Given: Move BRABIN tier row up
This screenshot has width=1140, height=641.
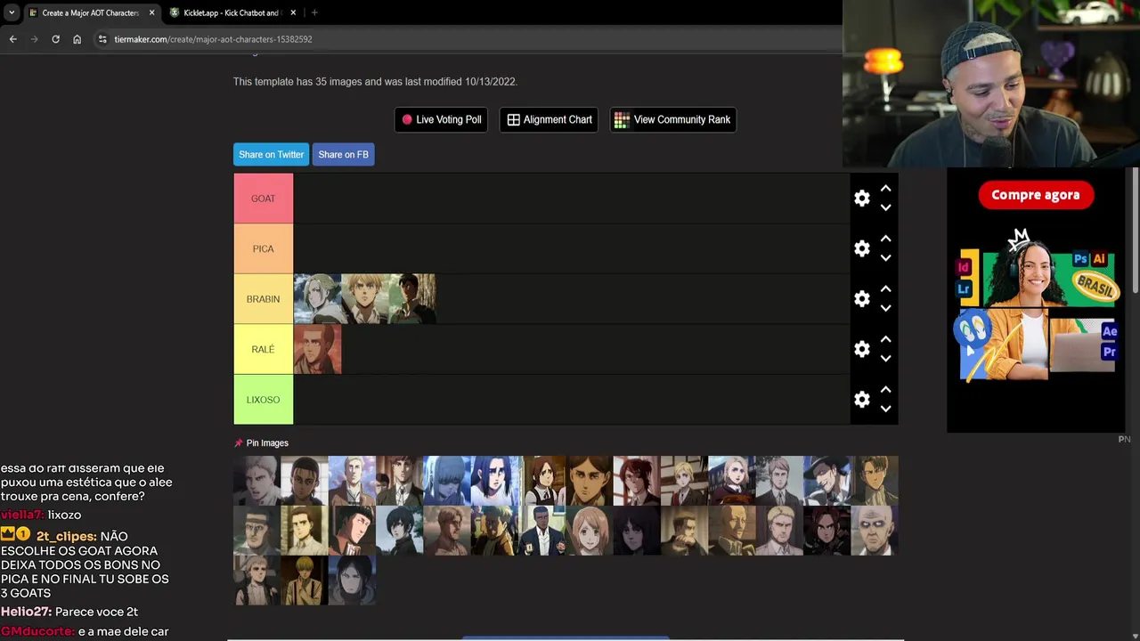Looking at the screenshot, I should point(885,289).
